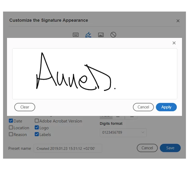Cancel the signature drawing popup

point(143,107)
